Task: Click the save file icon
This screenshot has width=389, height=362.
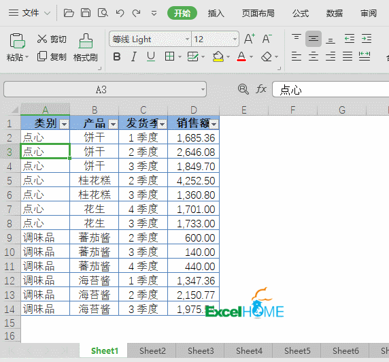Action: [x=86, y=13]
